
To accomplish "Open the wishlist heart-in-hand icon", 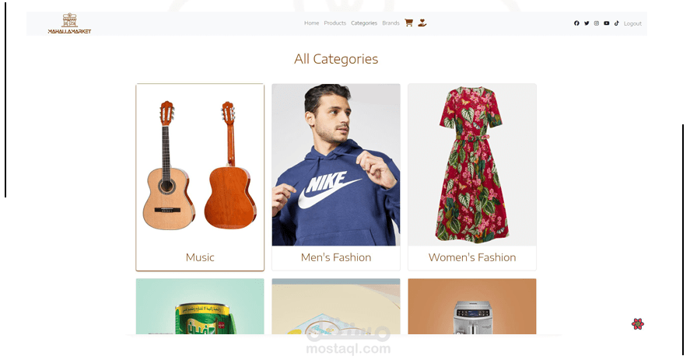I will tap(422, 23).
